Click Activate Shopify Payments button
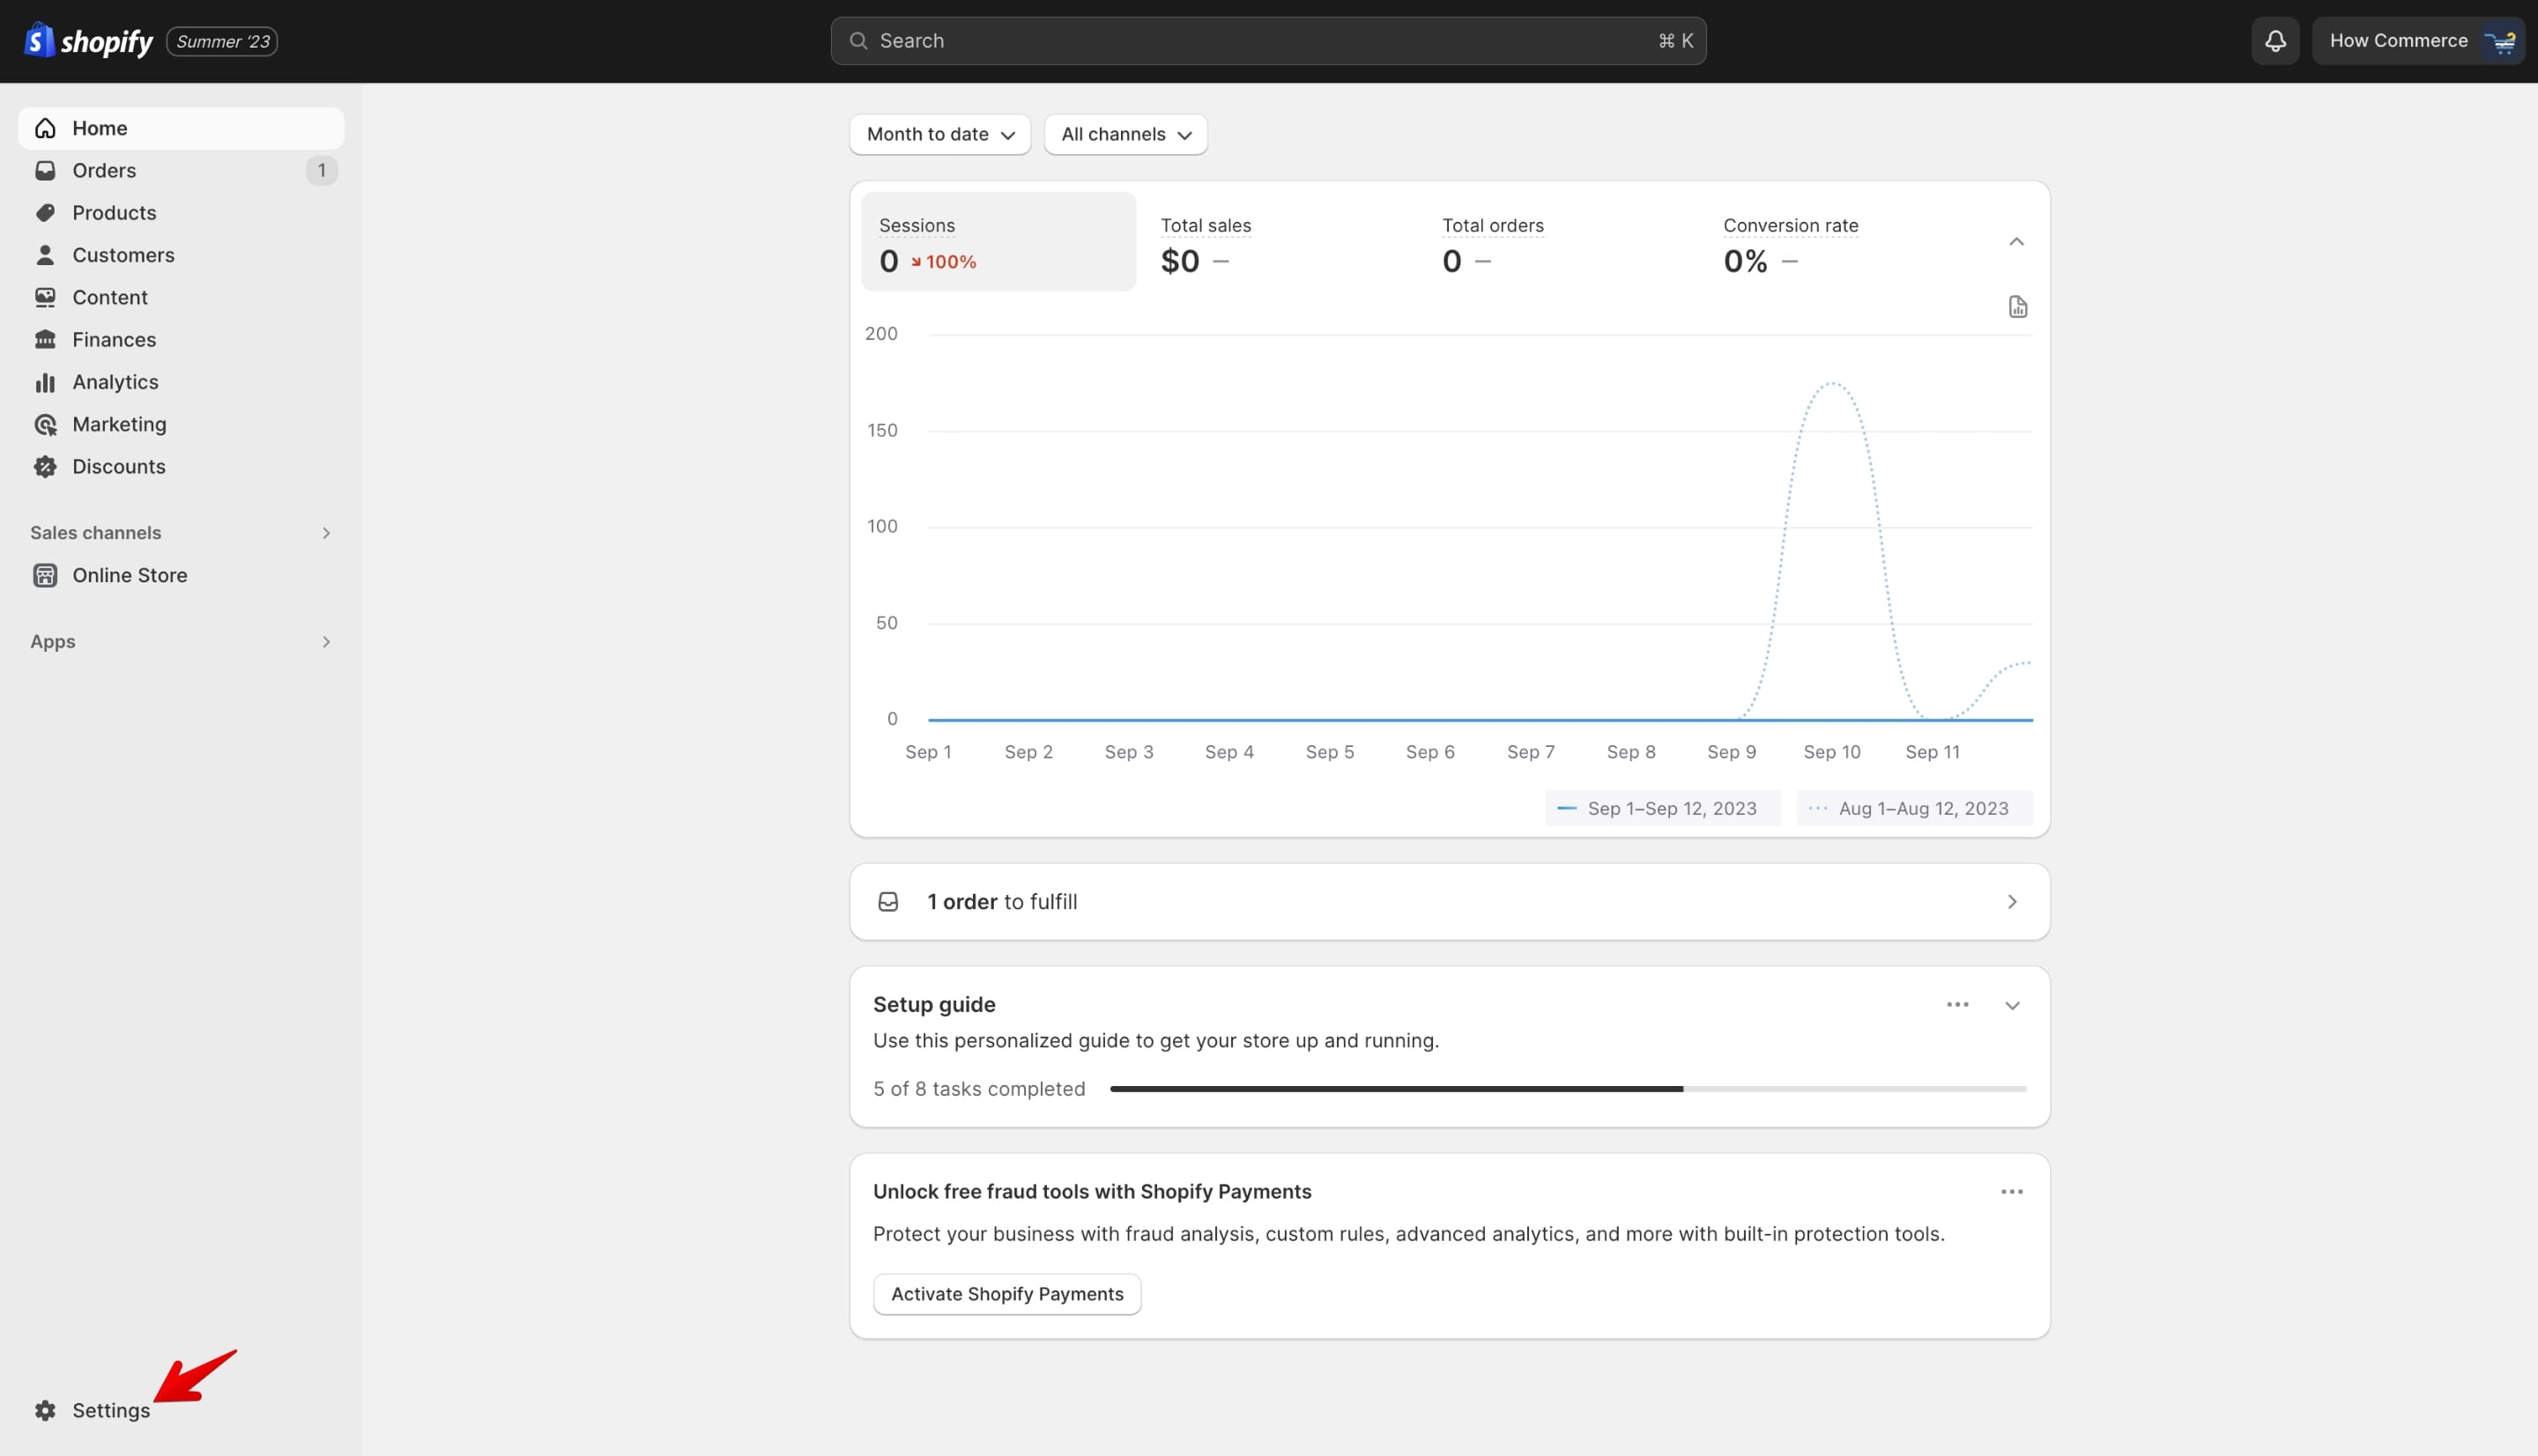The image size is (2538, 1456). (x=1006, y=1294)
